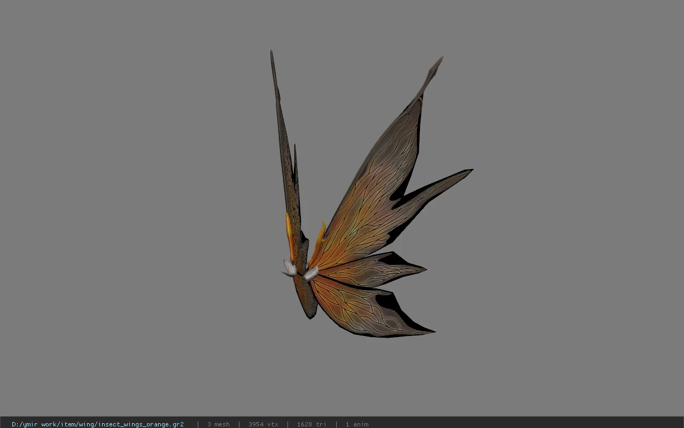Click the '1 anim' status entry
The width and height of the screenshot is (684, 428).
tap(357, 424)
